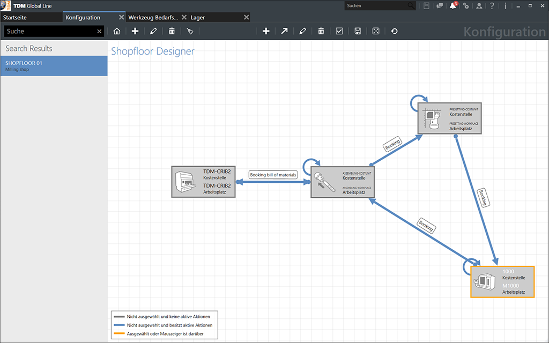Open the chat bubbles icon in title bar
Screen dimensions: 549x343
pos(440,5)
